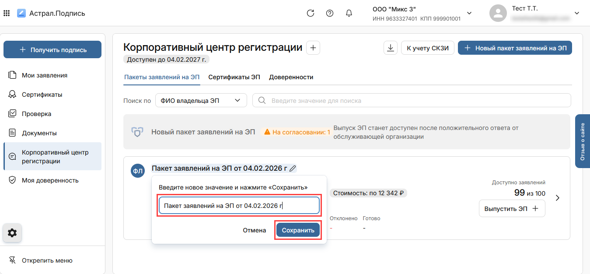Switch to Сертификаты ЭП tab
590x274 pixels.
[x=234, y=77]
